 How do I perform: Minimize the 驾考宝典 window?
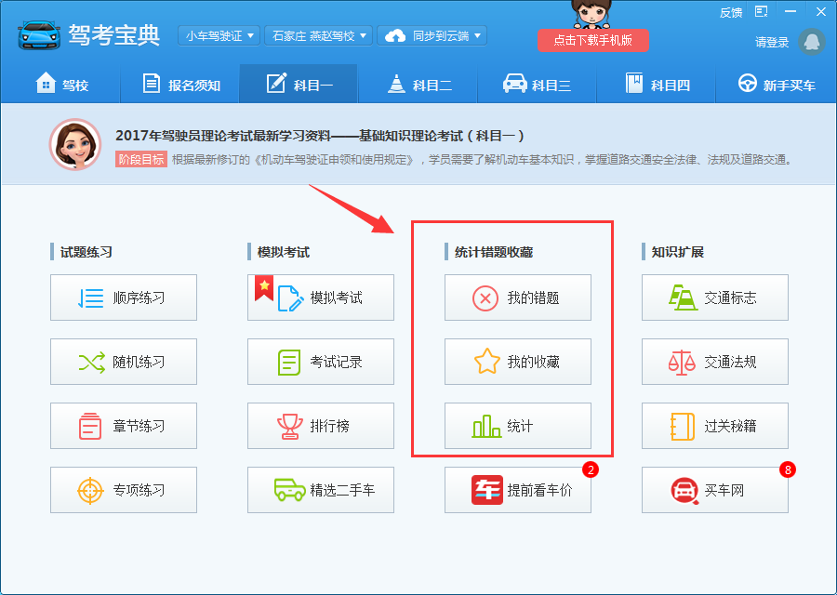790,12
